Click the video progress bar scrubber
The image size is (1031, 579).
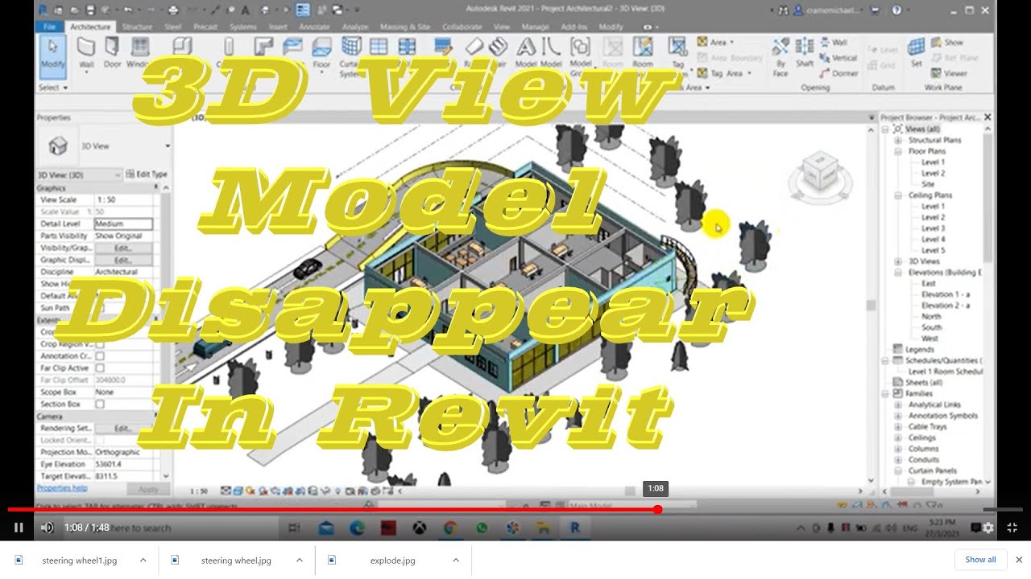658,509
